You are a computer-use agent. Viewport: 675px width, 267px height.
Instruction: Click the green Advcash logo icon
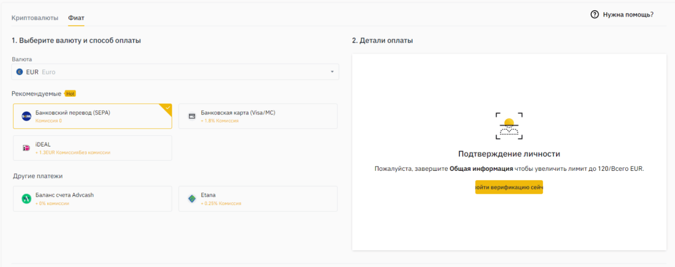(26, 199)
